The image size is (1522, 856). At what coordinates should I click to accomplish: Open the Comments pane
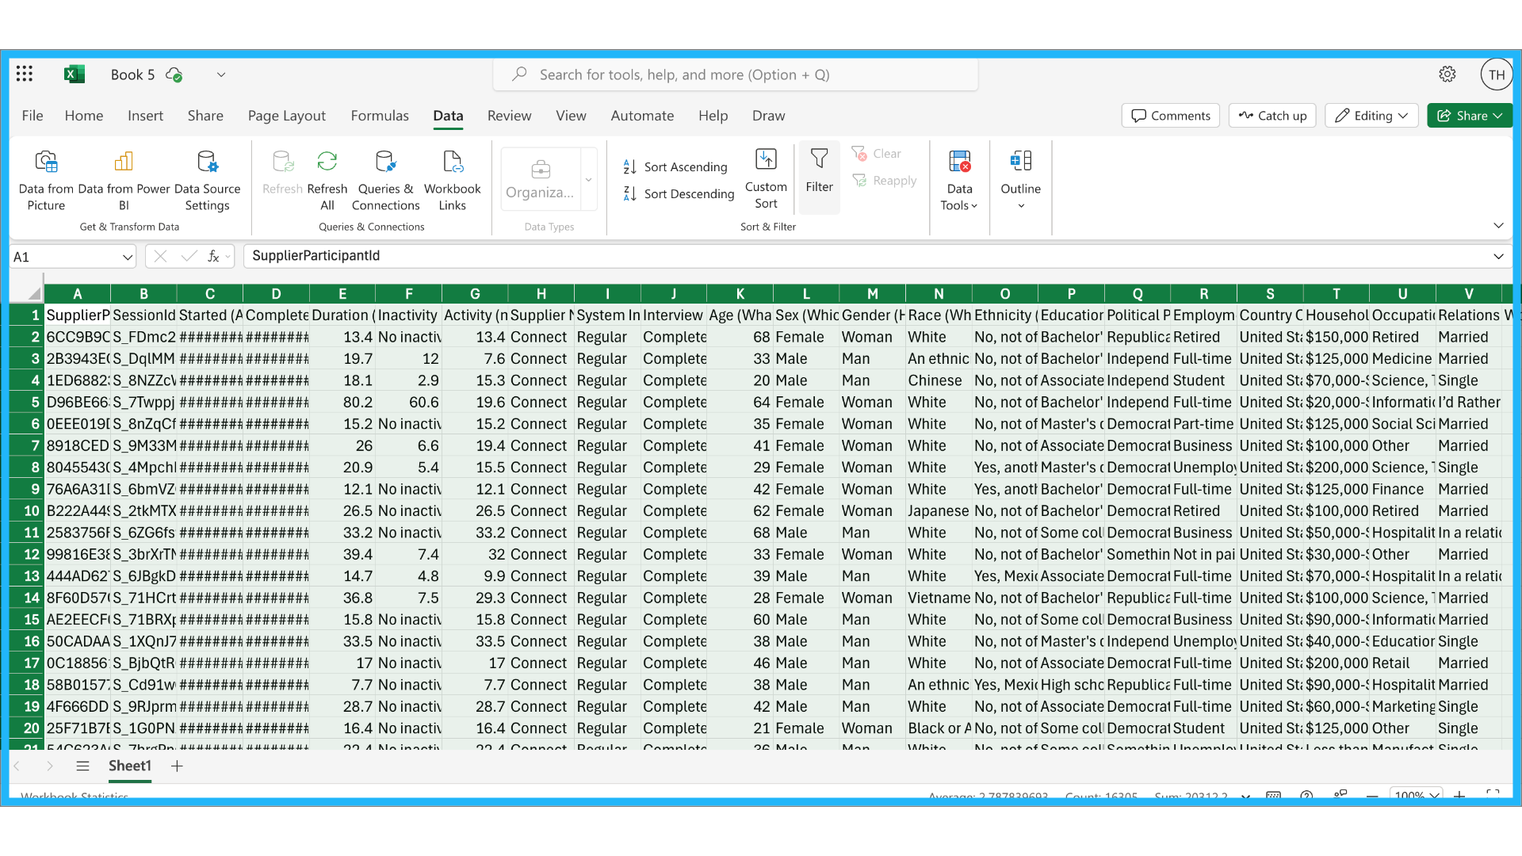(1171, 116)
